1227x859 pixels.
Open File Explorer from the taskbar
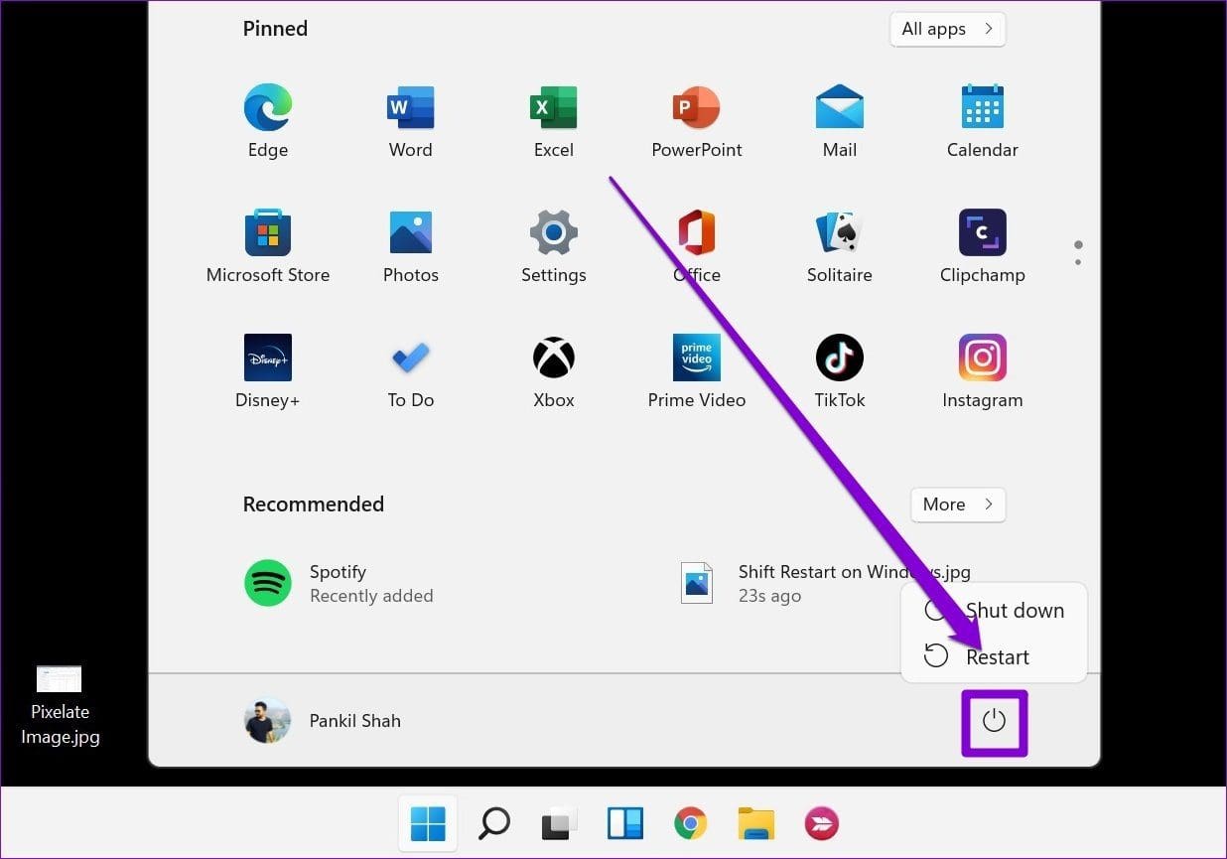pos(755,823)
